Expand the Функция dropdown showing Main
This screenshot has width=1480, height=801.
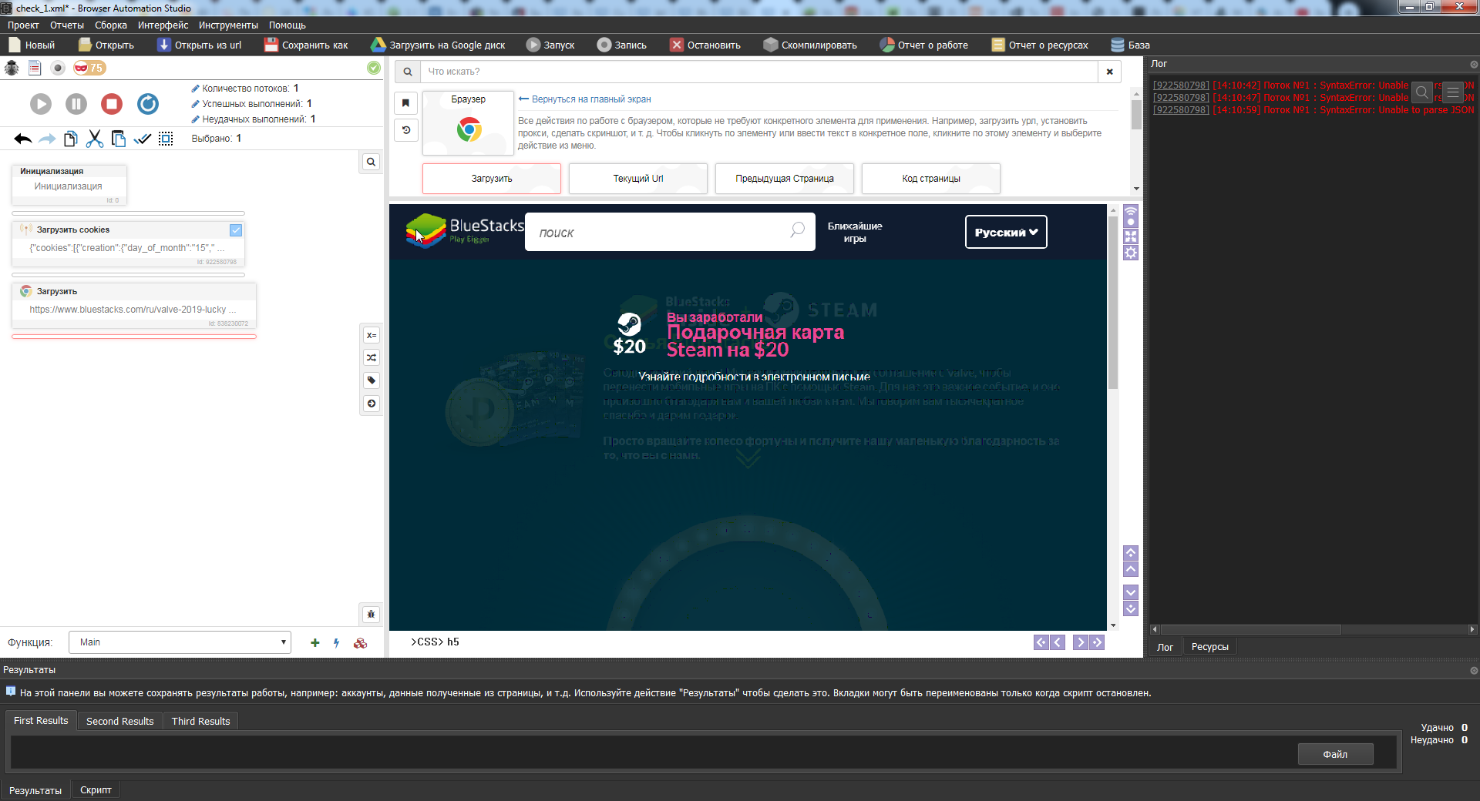pyautogui.click(x=180, y=642)
